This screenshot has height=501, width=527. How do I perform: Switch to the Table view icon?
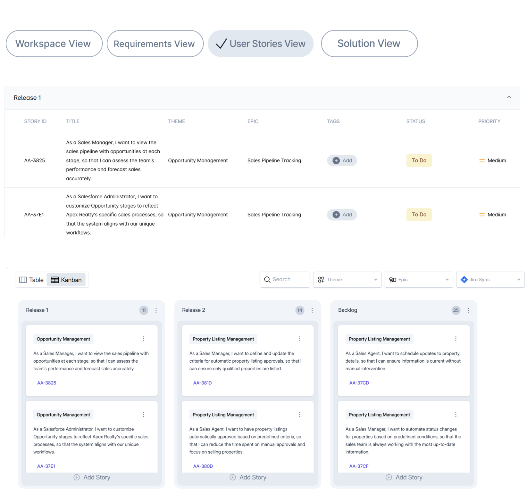pyautogui.click(x=23, y=280)
